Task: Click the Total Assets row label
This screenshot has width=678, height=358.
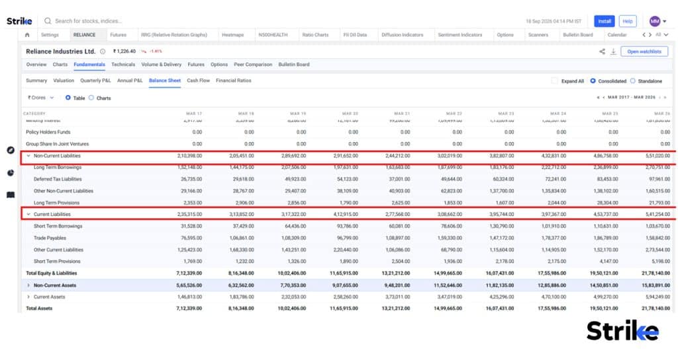Action: [x=39, y=308]
